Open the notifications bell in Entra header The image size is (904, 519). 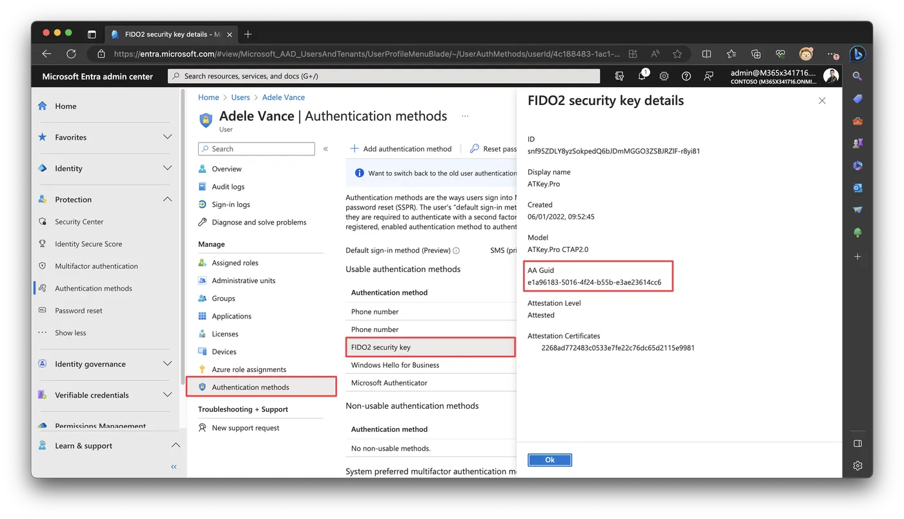pyautogui.click(x=642, y=76)
